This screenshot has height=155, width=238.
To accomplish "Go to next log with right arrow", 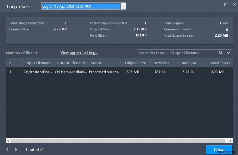I will (16, 150).
